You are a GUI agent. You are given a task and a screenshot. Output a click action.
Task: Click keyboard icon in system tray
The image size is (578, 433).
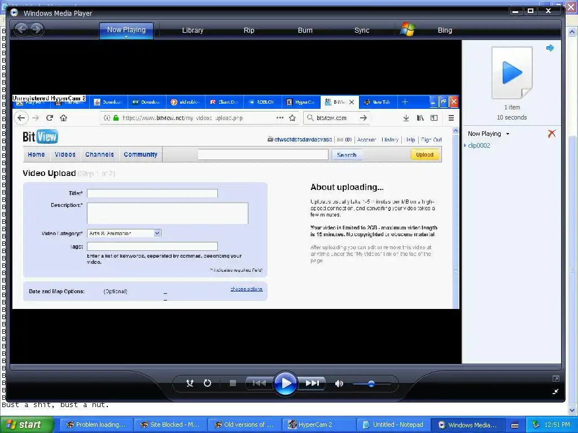coord(515,425)
